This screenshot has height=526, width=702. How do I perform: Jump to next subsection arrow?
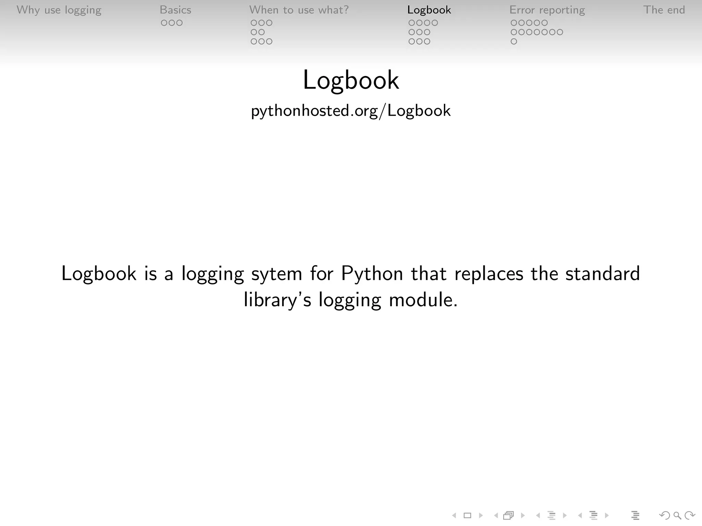click(x=565, y=515)
